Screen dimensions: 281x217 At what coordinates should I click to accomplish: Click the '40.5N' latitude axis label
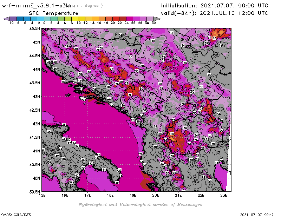(34, 165)
